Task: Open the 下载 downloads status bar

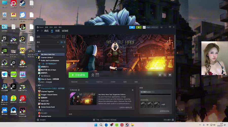Action: 105,120
